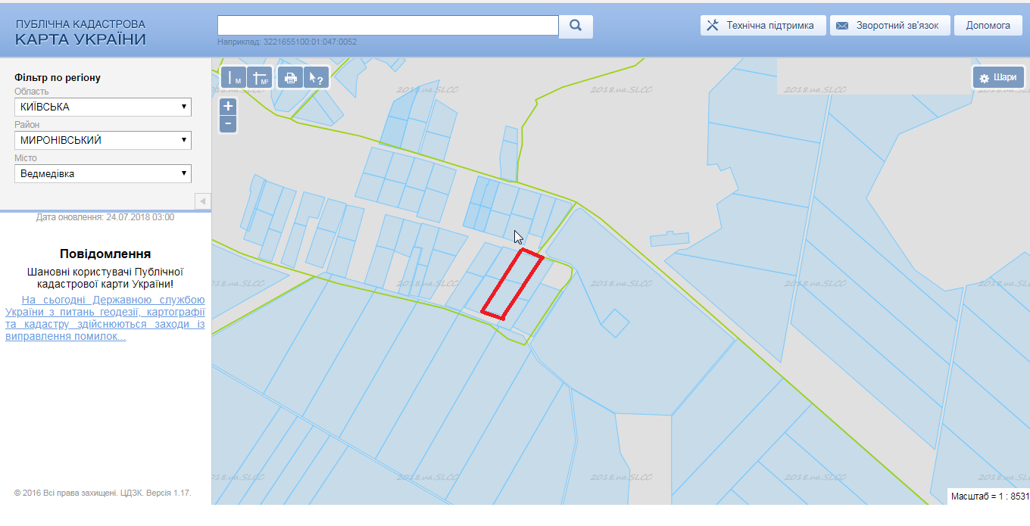This screenshot has height=526, width=1030.
Task: Click the print map icon
Action: click(x=290, y=78)
